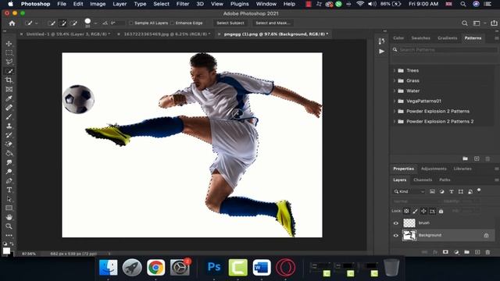Click the Delete layer trash icon
Viewport: 500px width, 281px height.
point(487,252)
